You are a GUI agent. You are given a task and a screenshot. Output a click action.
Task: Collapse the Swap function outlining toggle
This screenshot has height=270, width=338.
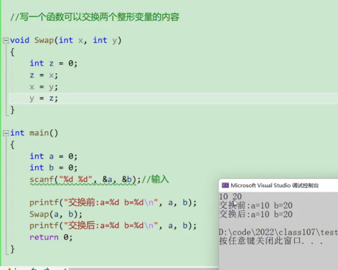[x=6, y=40]
